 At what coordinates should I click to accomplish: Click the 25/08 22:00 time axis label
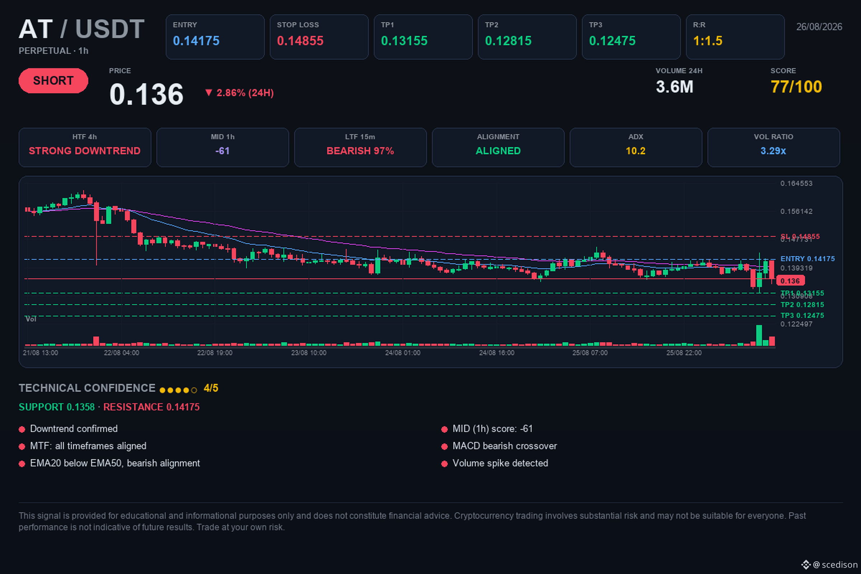tap(684, 353)
